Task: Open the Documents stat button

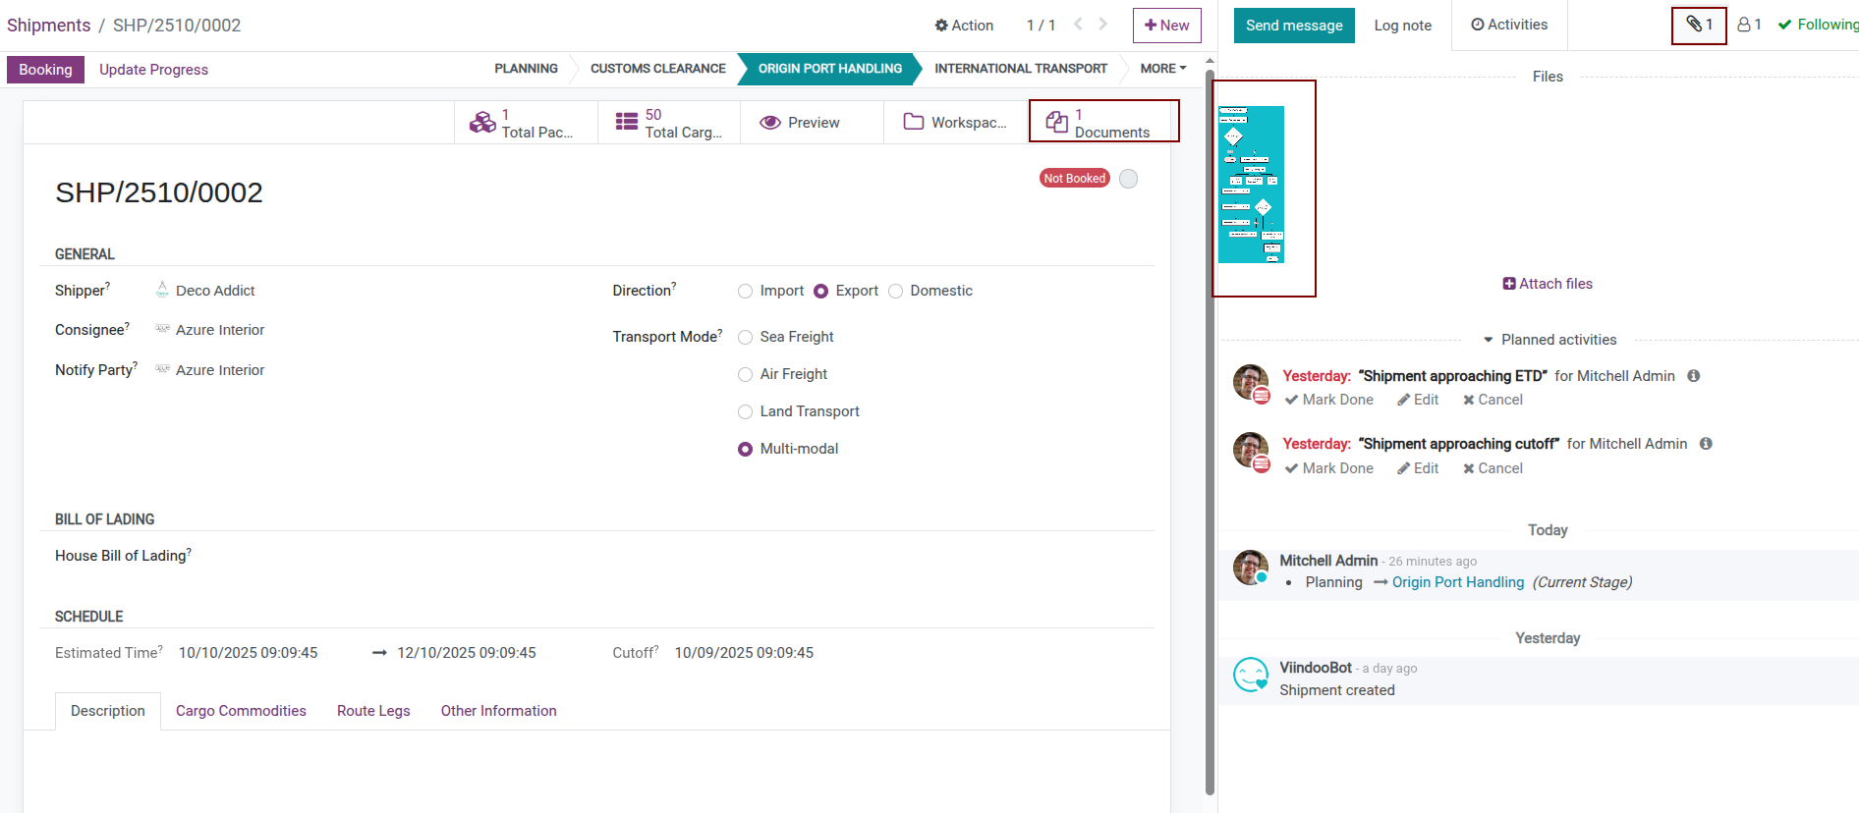Action: [x=1103, y=123]
